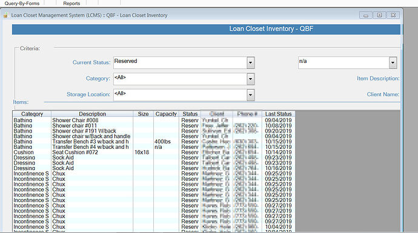Sort by the Last Status column header
418x233 pixels.
coord(278,114)
